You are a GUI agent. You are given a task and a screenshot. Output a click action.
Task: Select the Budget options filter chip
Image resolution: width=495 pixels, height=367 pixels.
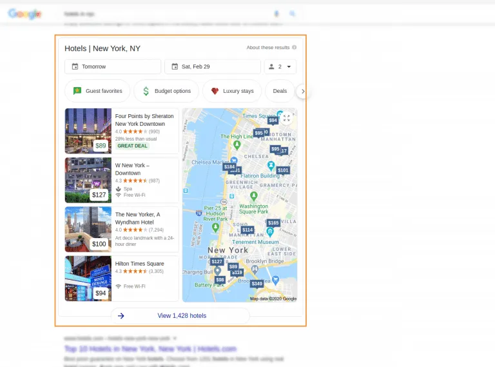point(166,91)
